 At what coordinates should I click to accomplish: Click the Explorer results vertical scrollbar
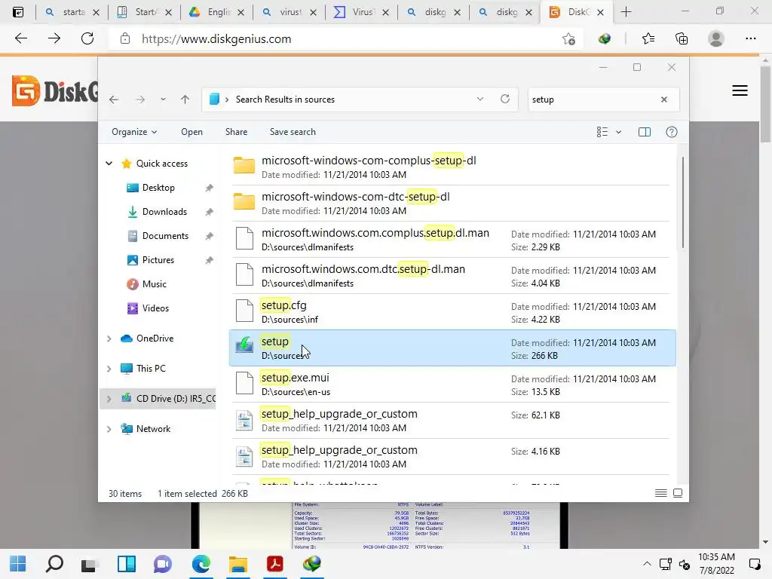pyautogui.click(x=683, y=202)
